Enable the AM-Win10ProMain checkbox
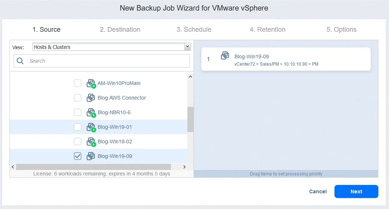The height and width of the screenshot is (209, 389). [78, 83]
